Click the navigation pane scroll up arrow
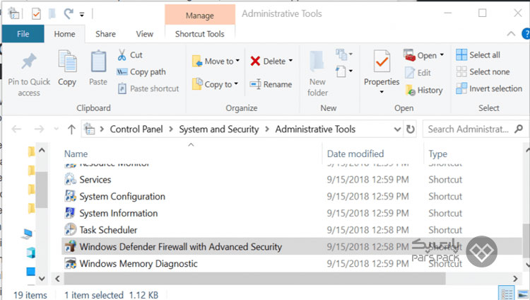The width and height of the screenshot is (530, 300). tap(42, 150)
